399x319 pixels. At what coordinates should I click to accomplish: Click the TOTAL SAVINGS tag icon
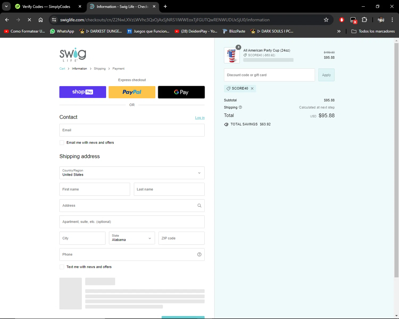click(x=226, y=124)
